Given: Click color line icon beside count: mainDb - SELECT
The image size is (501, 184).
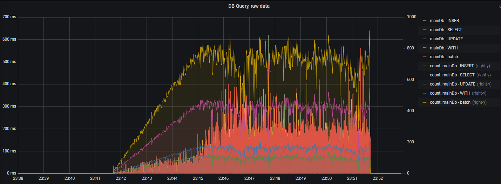Looking at the screenshot, I should coord(425,75).
